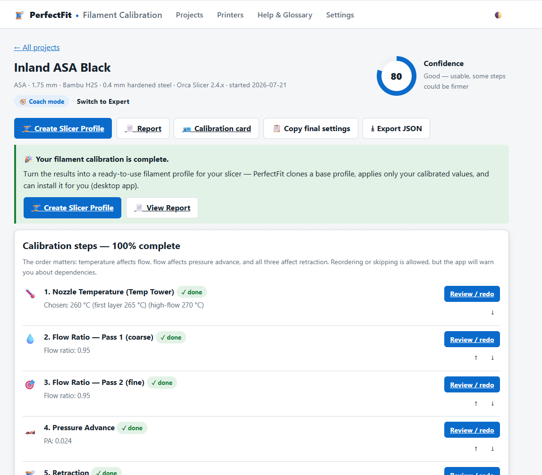
Task: Click the done badge on Flow Ratio Pass 2
Action: 162,383
